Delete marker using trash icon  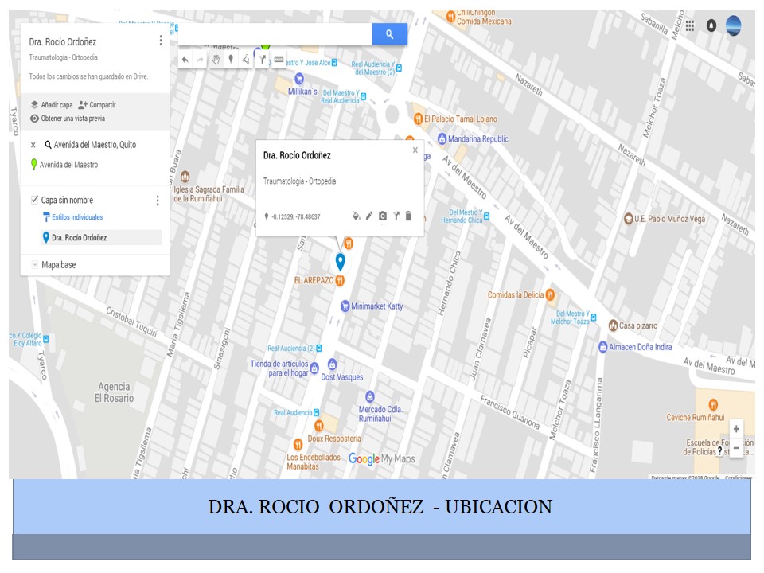(408, 216)
